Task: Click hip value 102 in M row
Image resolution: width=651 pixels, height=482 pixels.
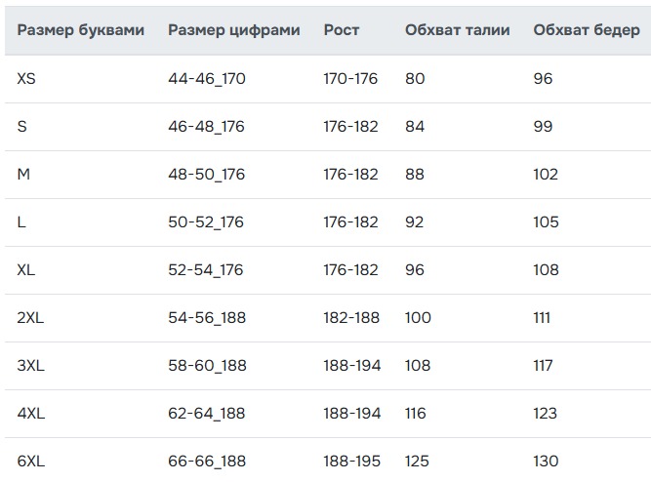Action: [x=546, y=174]
